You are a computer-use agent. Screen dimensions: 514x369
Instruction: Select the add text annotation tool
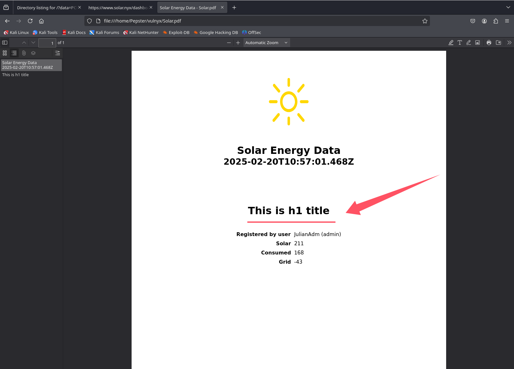[459, 43]
